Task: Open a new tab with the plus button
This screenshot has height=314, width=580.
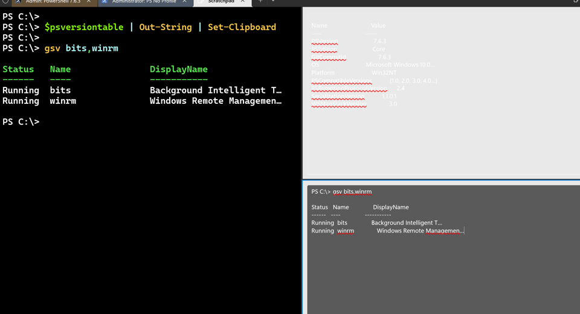Action: click(260, 1)
